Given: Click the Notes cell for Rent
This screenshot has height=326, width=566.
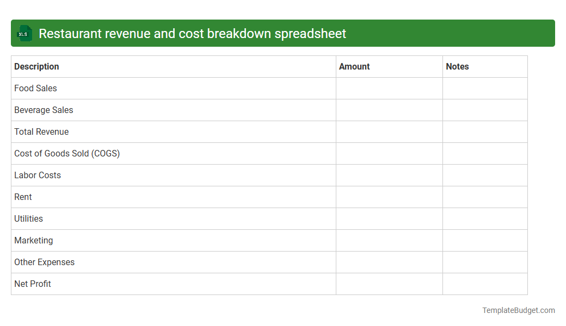Looking at the screenshot, I should pyautogui.click(x=484, y=197).
